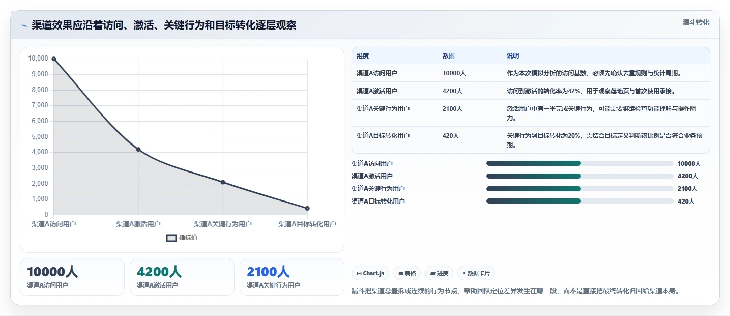Image resolution: width=730 pixels, height=316 pixels.
Task: Click the footnote text starting 漏斗把渠道总量
Action: tap(515, 291)
